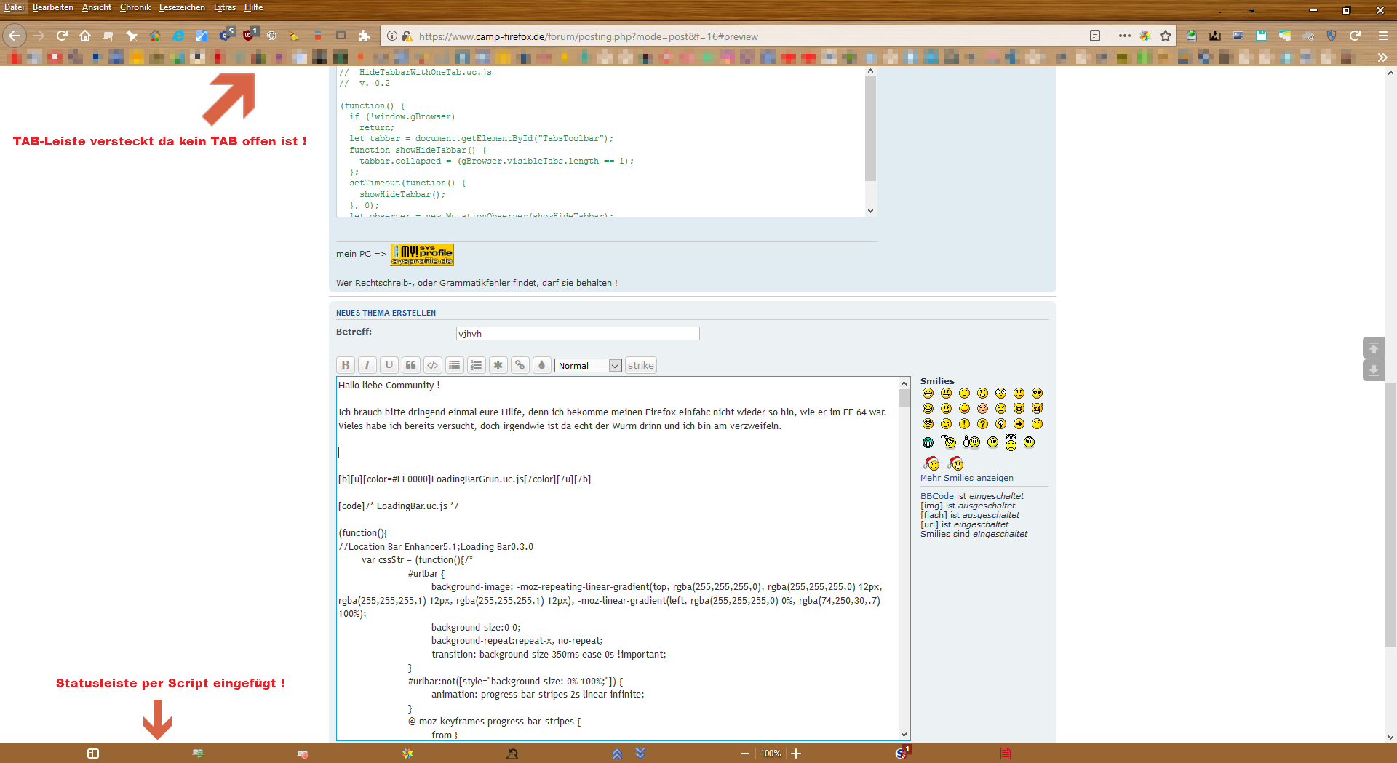Expand the bookmarks toolbar overflow chevron
Screen dimensions: 1397x763
click(x=1382, y=57)
